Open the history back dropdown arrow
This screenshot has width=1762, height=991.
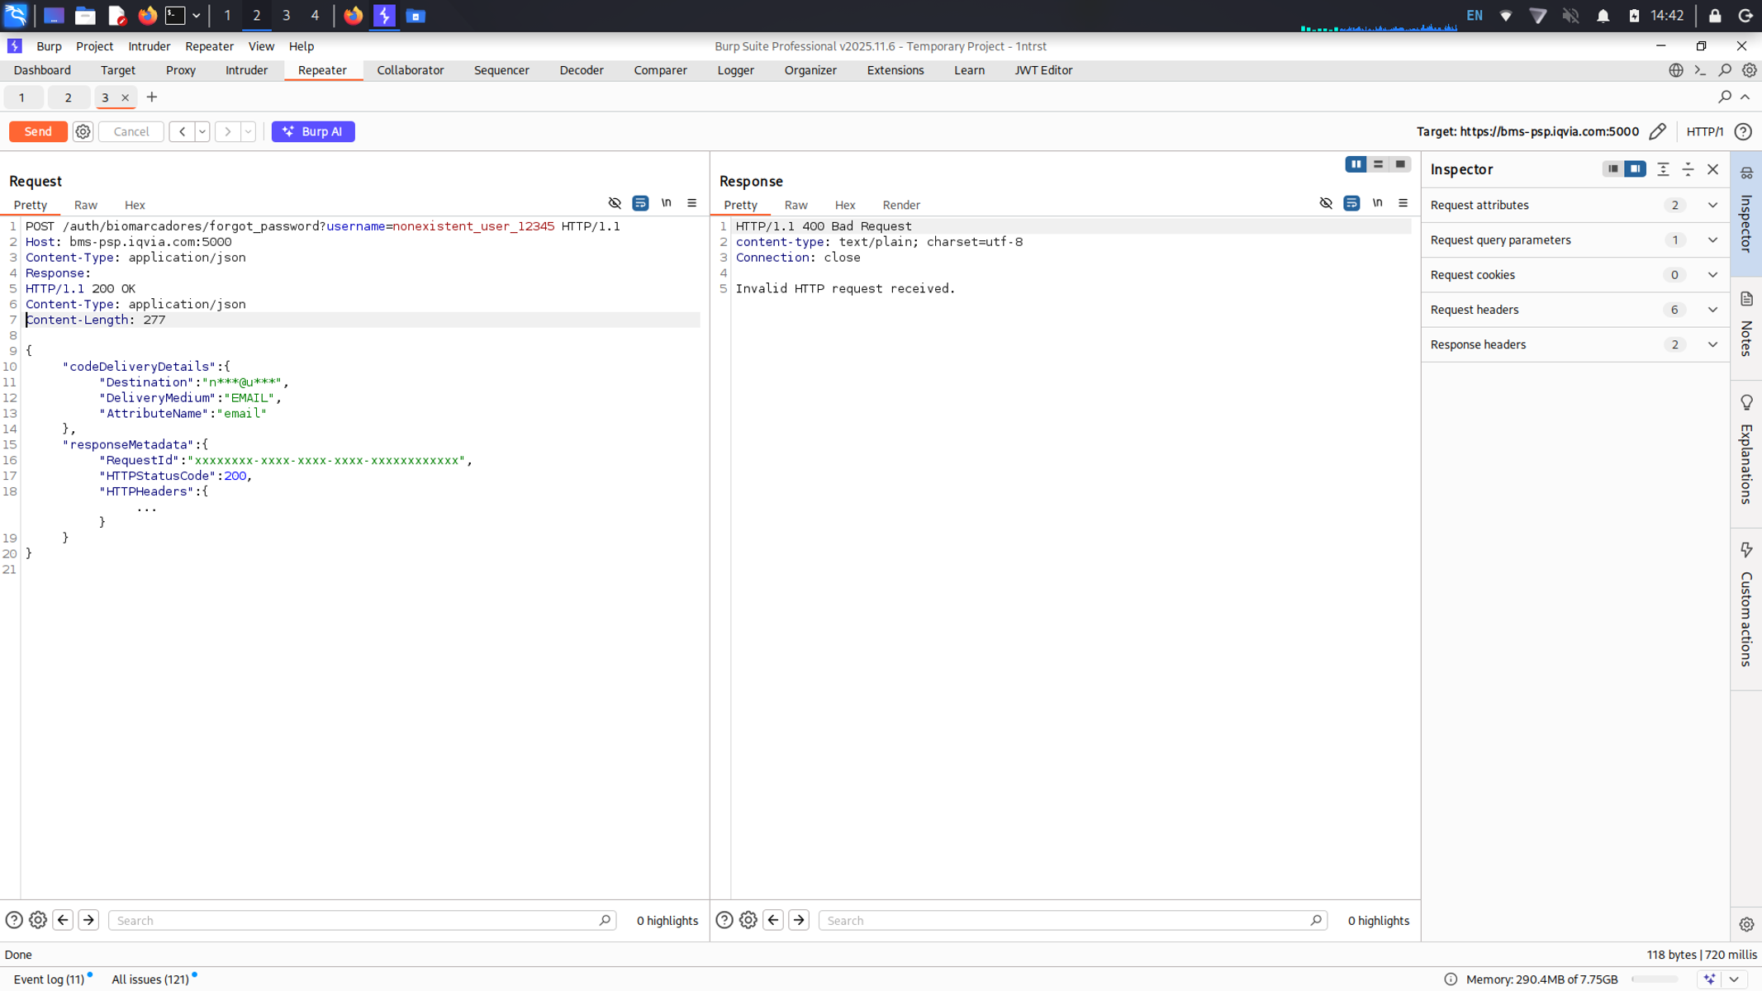pyautogui.click(x=202, y=131)
